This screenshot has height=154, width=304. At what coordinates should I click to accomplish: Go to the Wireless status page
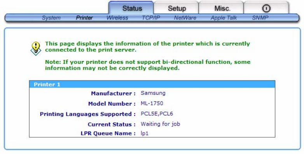click(x=117, y=18)
